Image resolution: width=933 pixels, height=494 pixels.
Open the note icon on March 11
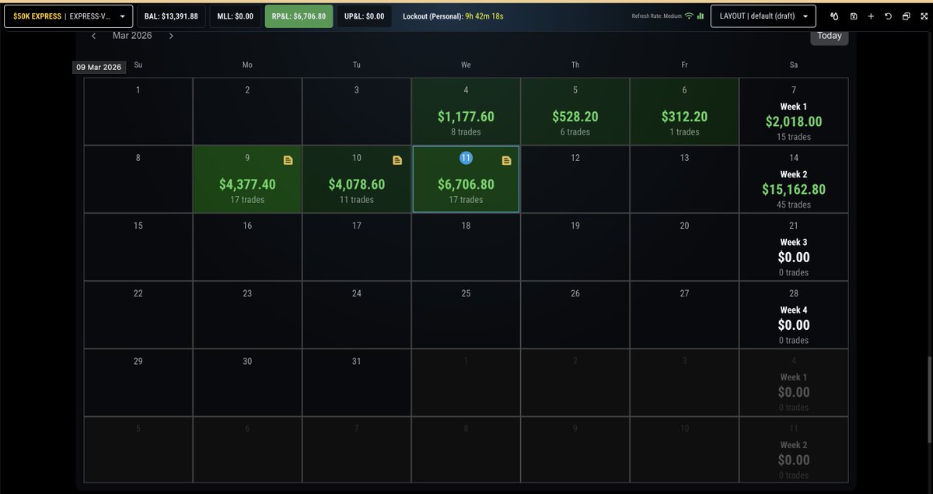click(506, 160)
